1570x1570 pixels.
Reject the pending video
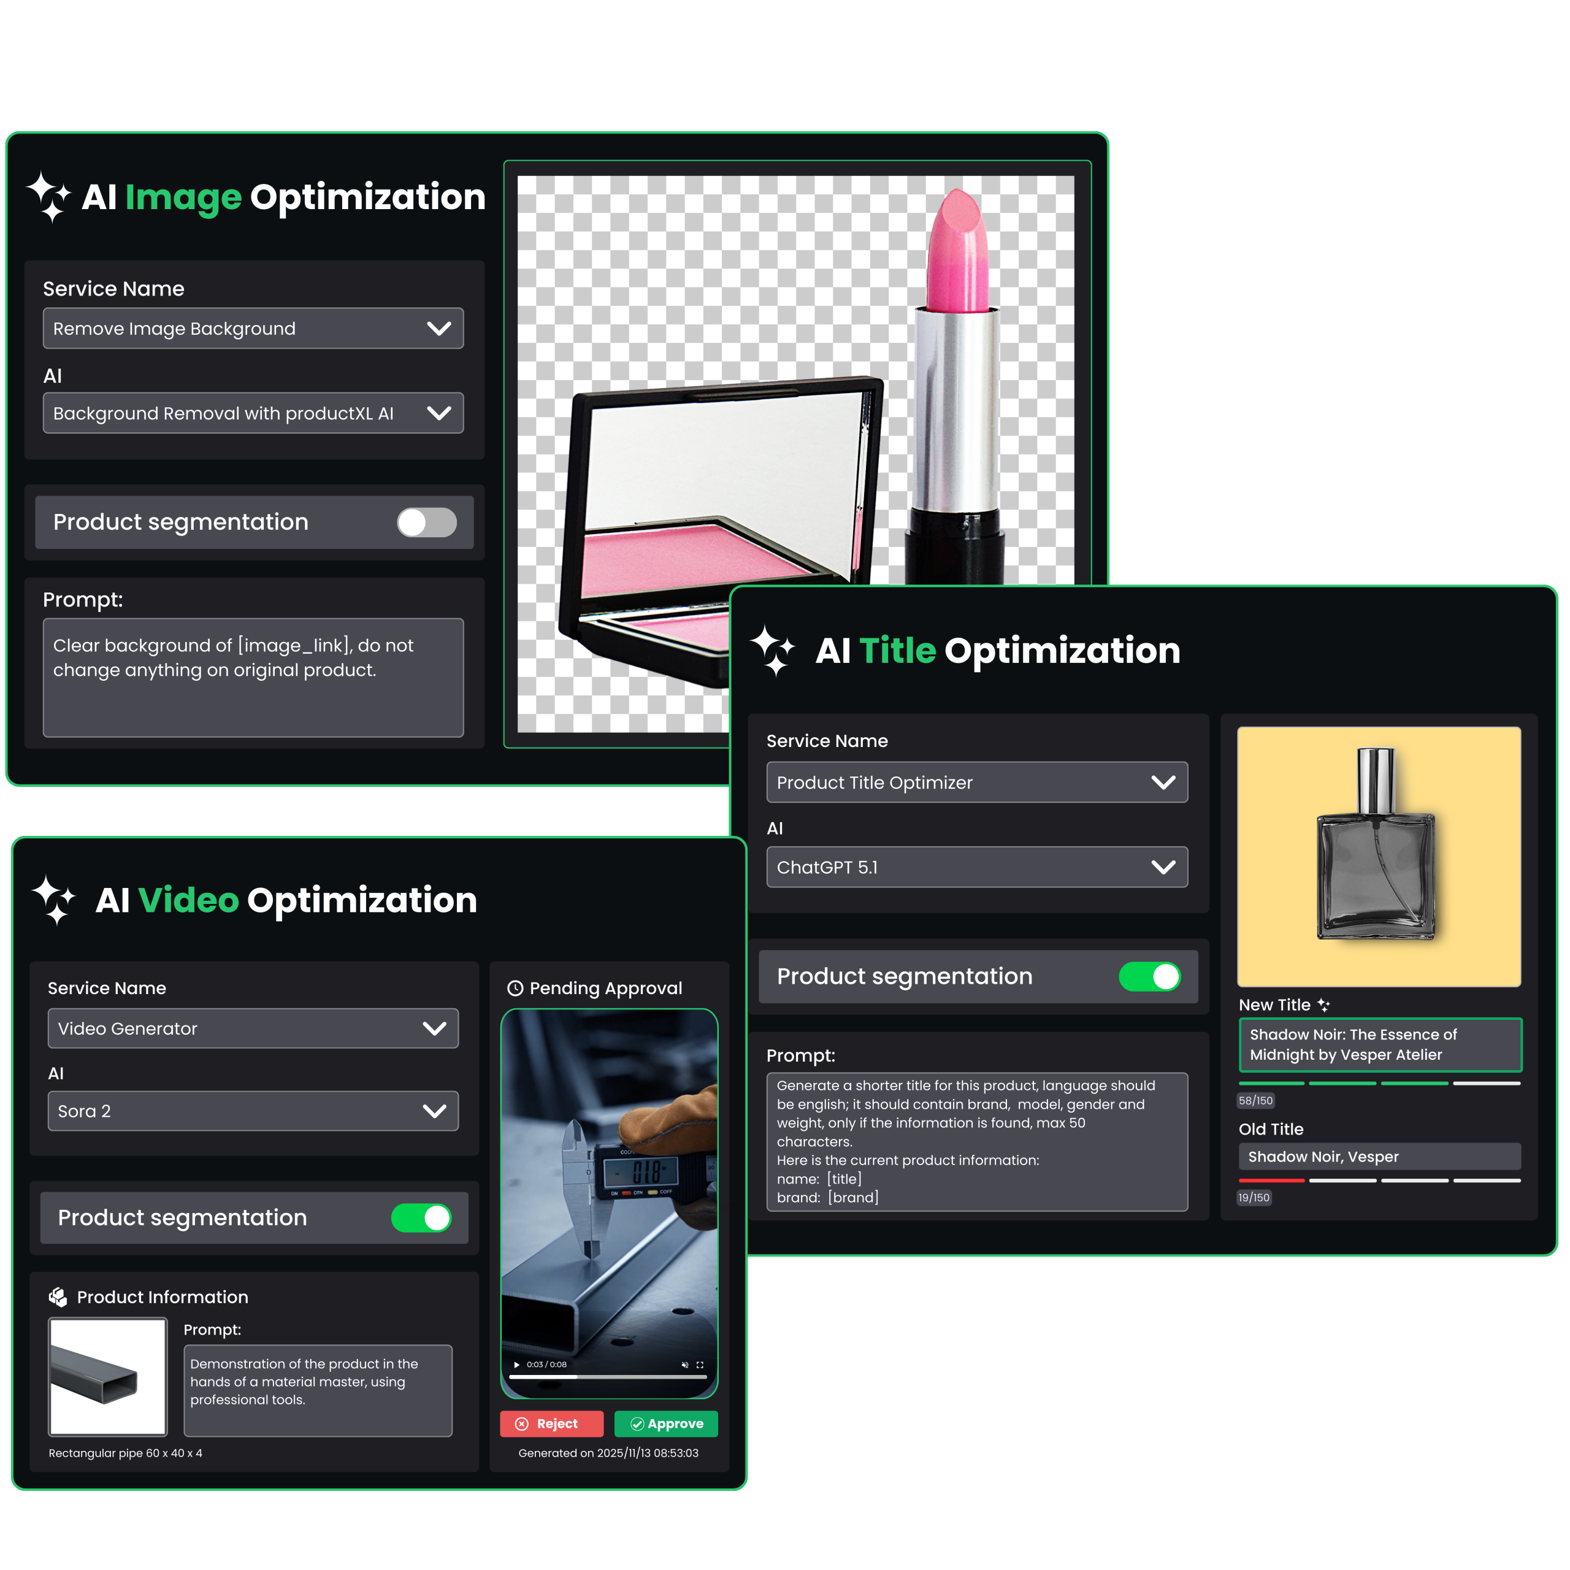551,1423
